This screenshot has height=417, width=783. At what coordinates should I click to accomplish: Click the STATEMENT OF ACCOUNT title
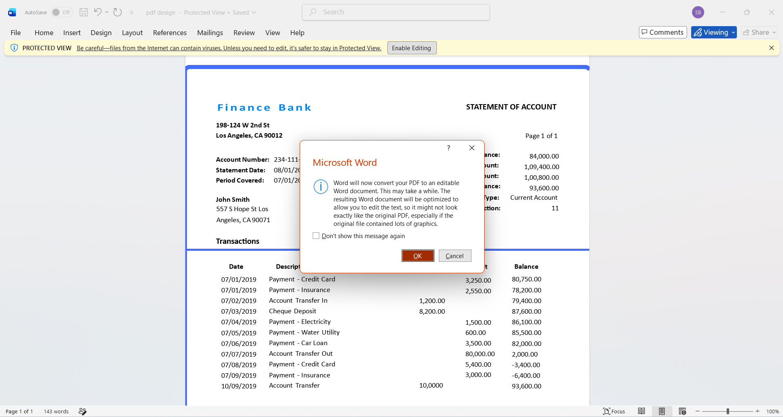pyautogui.click(x=511, y=107)
